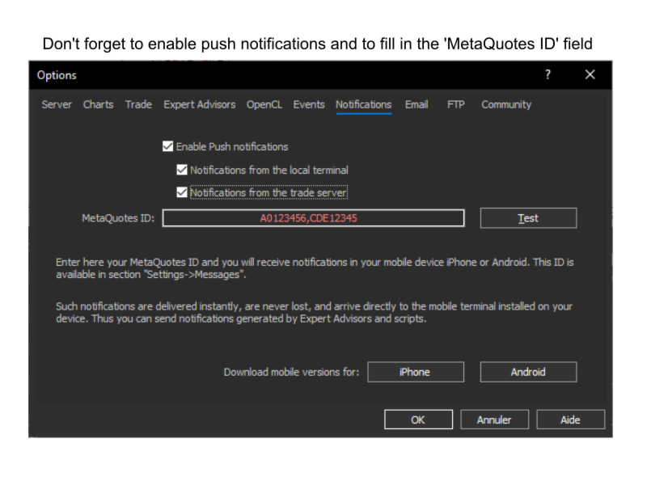
Task: Click into the MetaQuotes ID field
Action: [x=313, y=218]
